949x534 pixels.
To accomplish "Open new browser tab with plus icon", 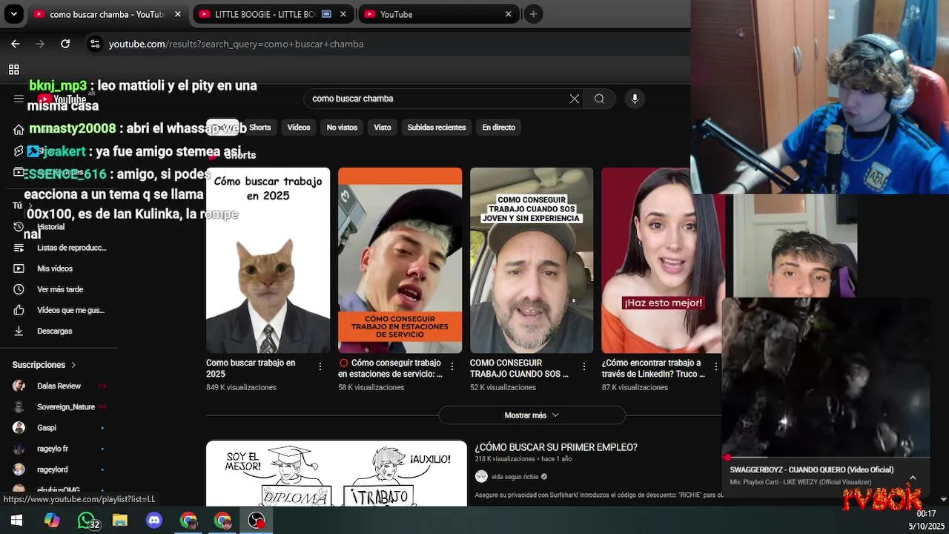I will point(533,14).
